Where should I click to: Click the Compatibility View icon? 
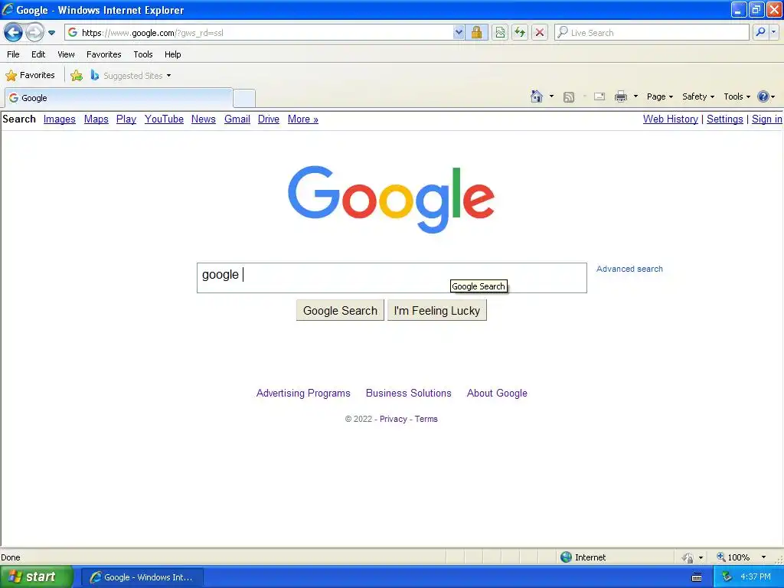coord(499,32)
